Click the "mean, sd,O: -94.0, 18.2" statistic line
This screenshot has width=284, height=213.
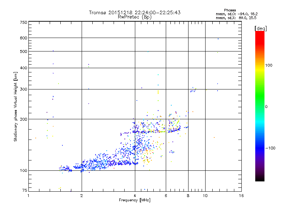[x=236, y=14]
